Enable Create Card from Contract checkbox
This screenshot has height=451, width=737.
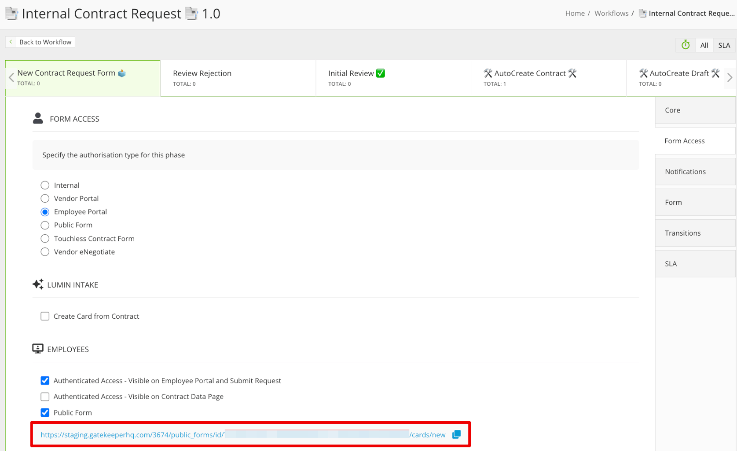[45, 316]
